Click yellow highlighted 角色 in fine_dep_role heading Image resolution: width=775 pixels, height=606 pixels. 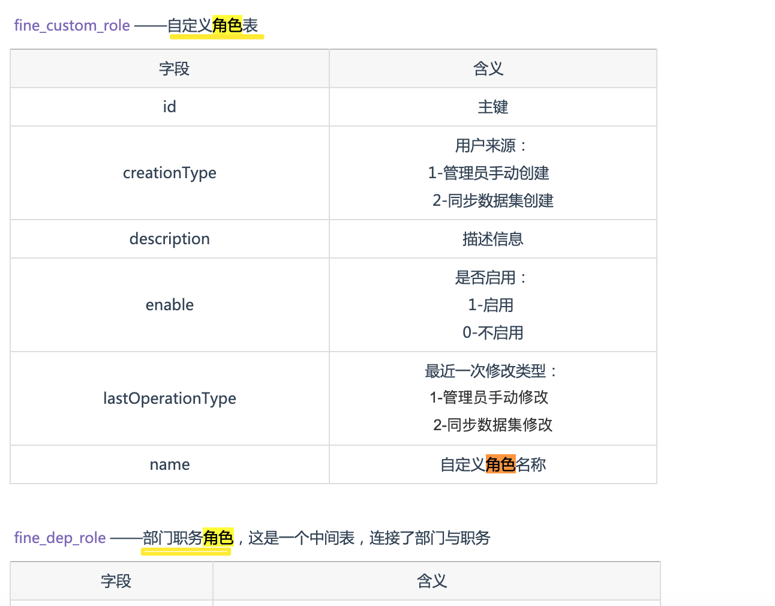click(x=218, y=538)
